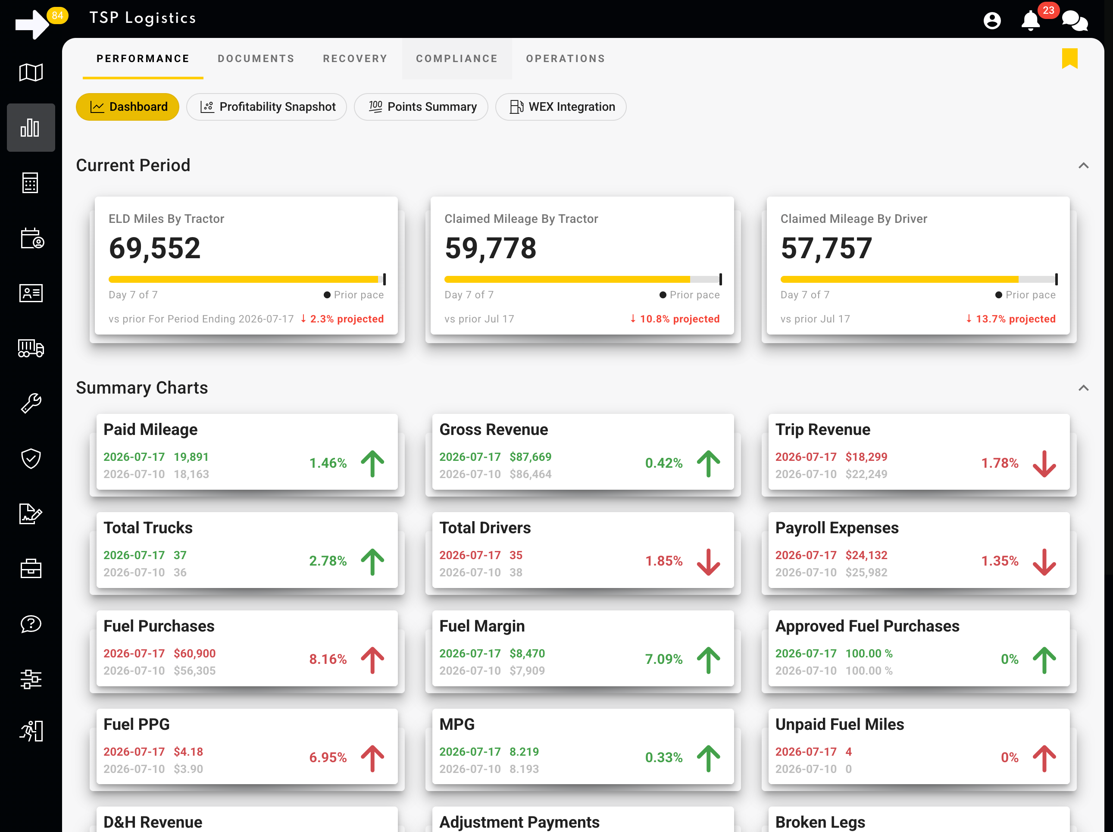Open the ID card contacts sidebar icon

click(x=31, y=293)
